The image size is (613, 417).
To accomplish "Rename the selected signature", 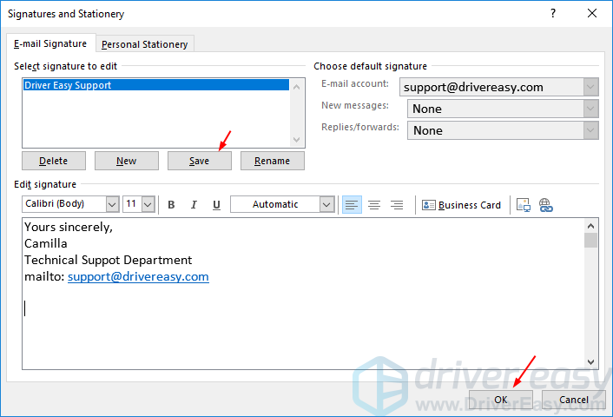I will [273, 161].
